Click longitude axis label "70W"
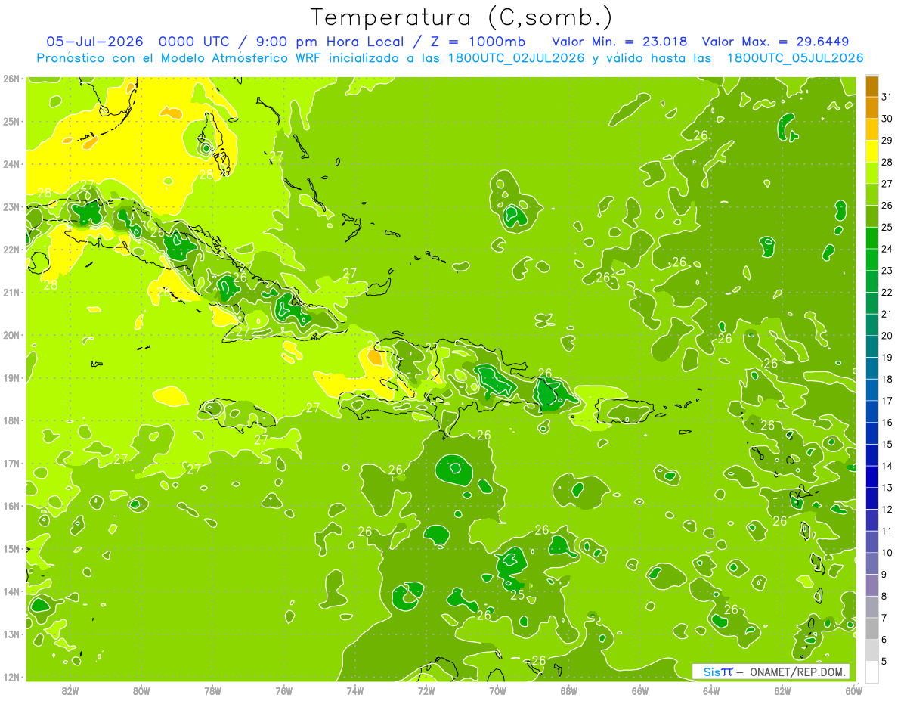This screenshot has height=701, width=907. tap(497, 690)
